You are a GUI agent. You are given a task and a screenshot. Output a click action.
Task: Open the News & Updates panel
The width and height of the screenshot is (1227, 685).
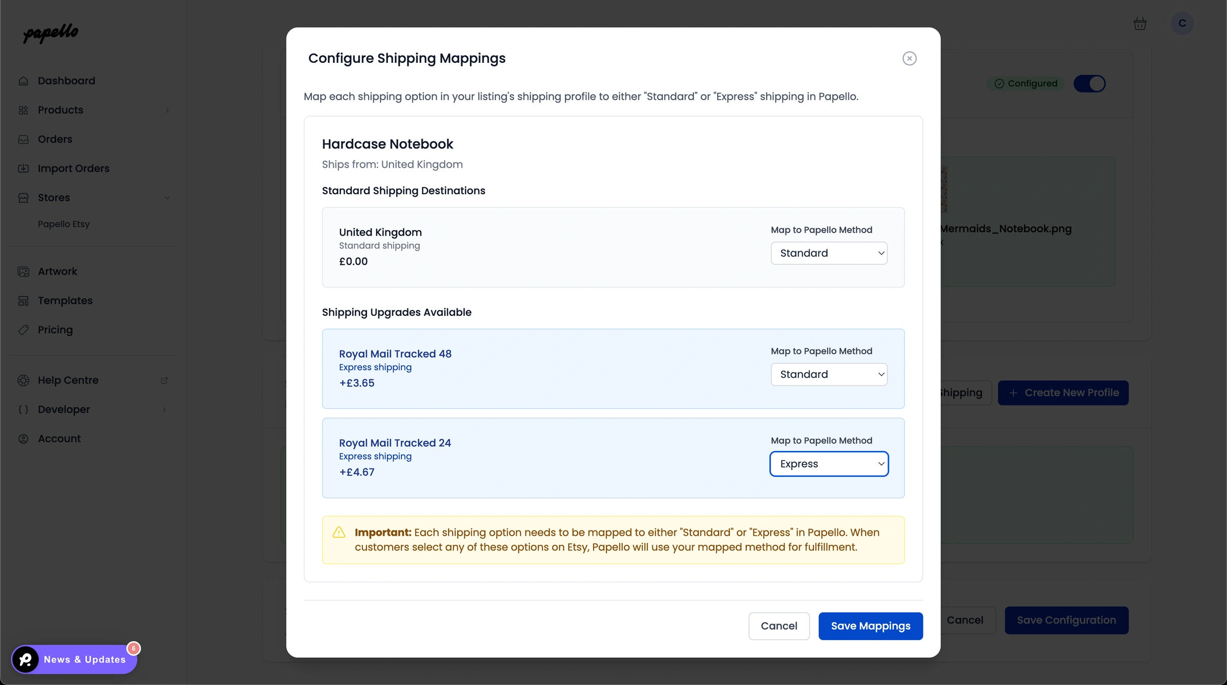click(75, 659)
